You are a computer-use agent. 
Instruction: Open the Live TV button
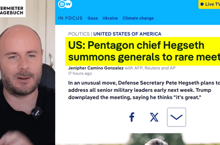pos(209,4)
